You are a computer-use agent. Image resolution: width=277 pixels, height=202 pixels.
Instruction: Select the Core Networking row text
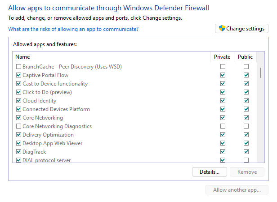pos(43,117)
